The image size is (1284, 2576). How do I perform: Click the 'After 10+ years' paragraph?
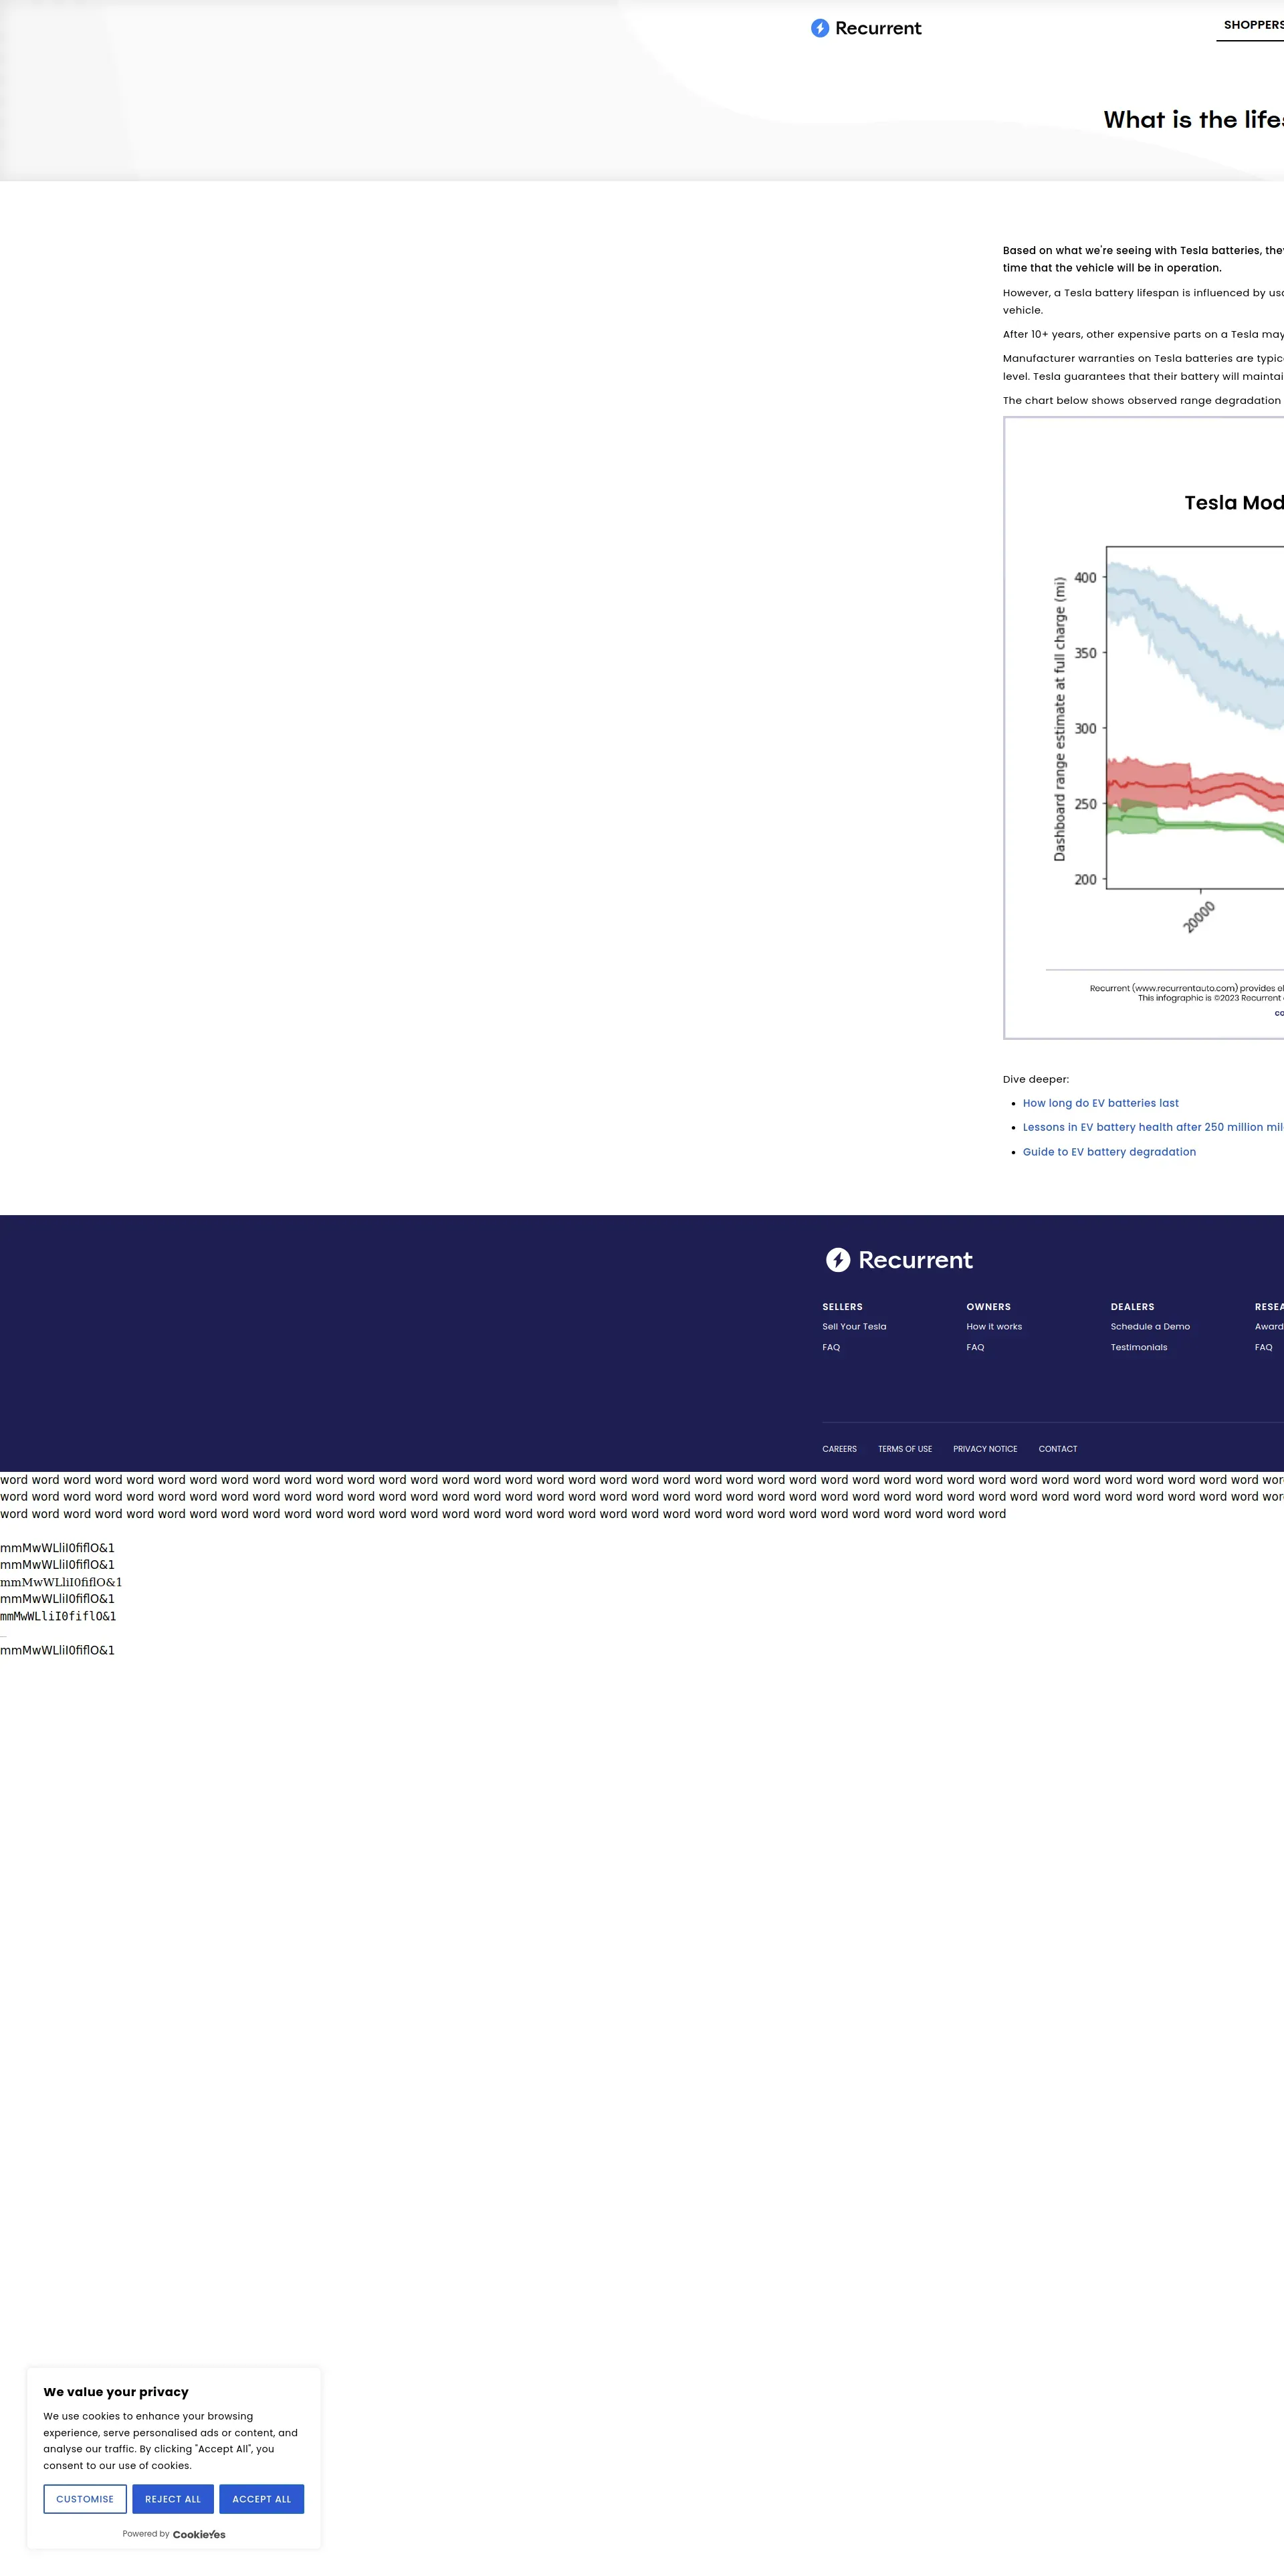[1143, 334]
